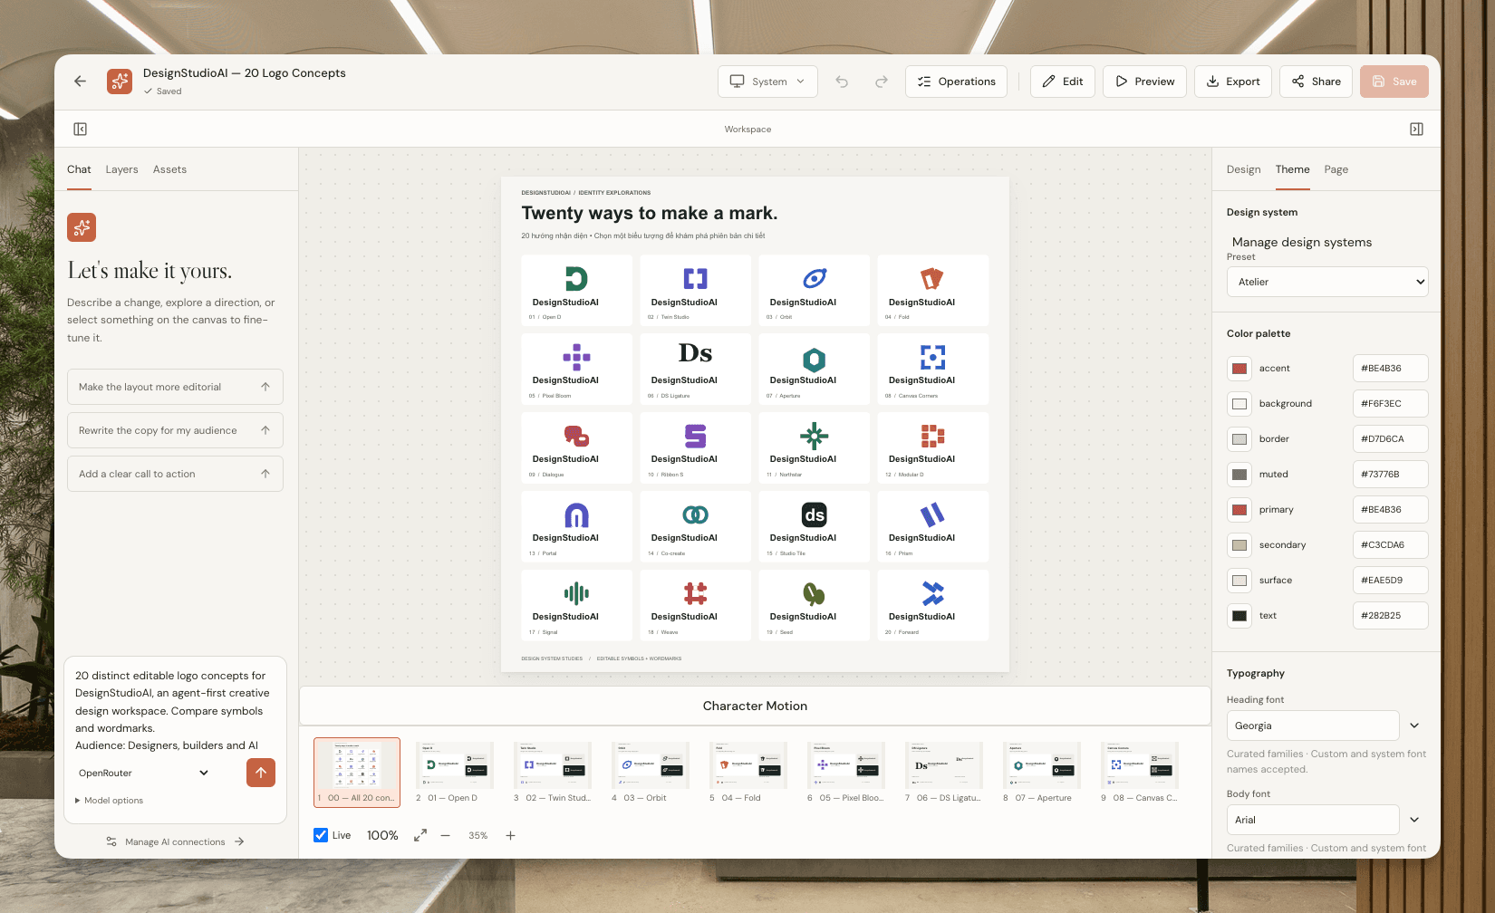1495x913 pixels.
Task: Click the DS Ligature logo mark
Action: click(x=695, y=353)
